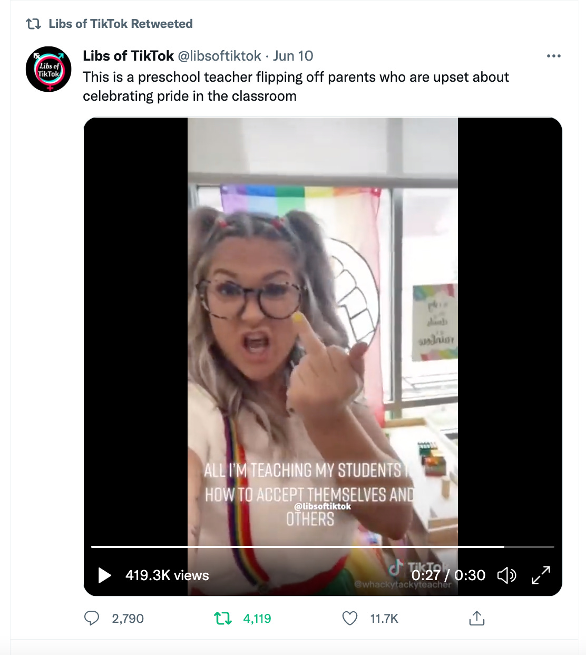Click the Libs of TikTok display name
The width and height of the screenshot is (586, 655).
[128, 56]
